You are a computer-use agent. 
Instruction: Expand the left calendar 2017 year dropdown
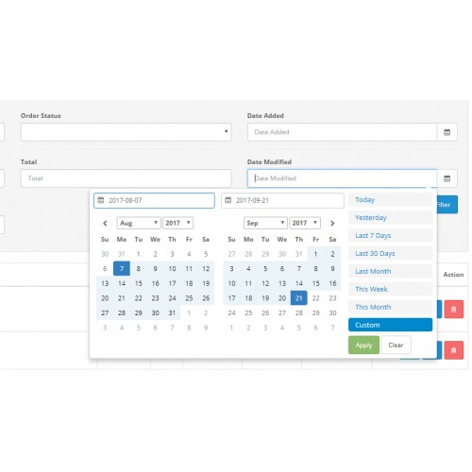pos(178,223)
